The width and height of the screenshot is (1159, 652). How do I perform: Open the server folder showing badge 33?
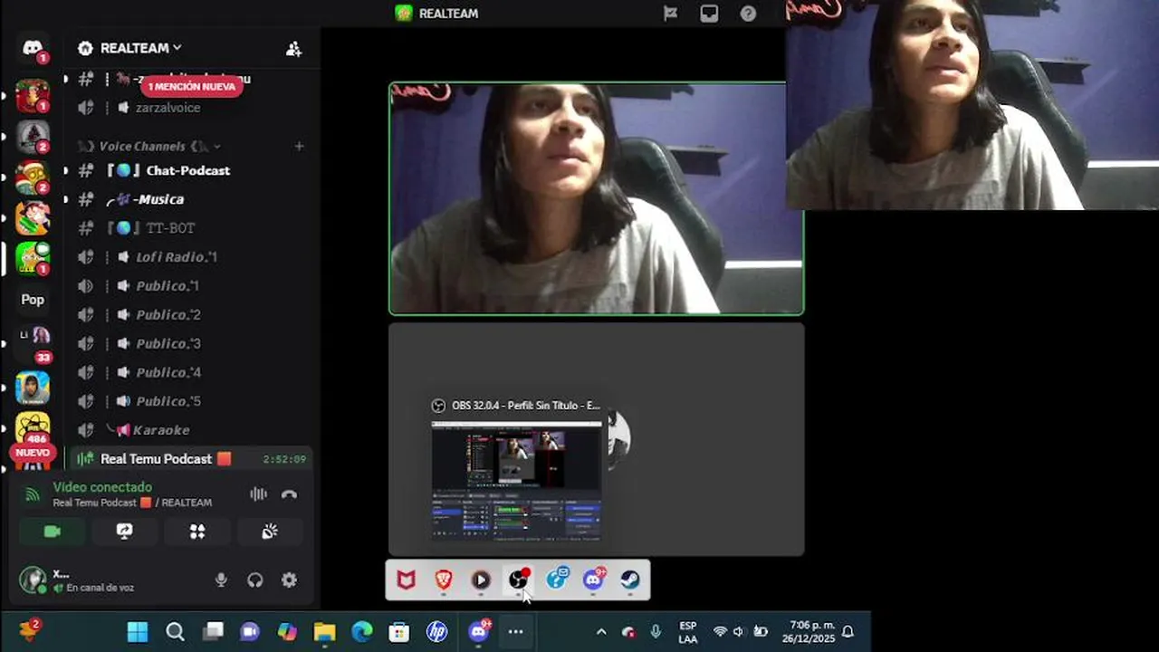click(33, 340)
